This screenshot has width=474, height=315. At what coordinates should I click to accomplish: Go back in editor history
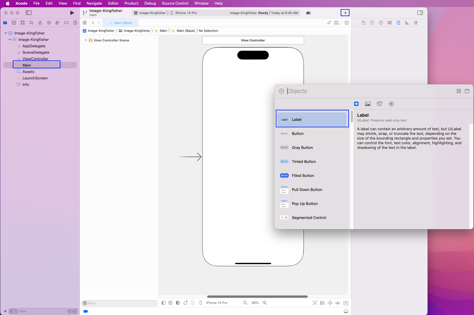point(93,23)
